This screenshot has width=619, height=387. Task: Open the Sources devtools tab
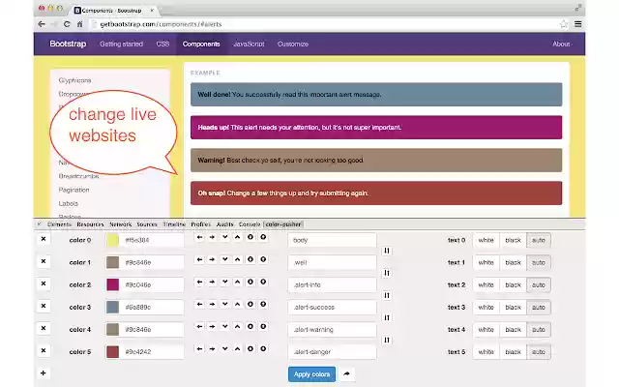pyautogui.click(x=147, y=224)
